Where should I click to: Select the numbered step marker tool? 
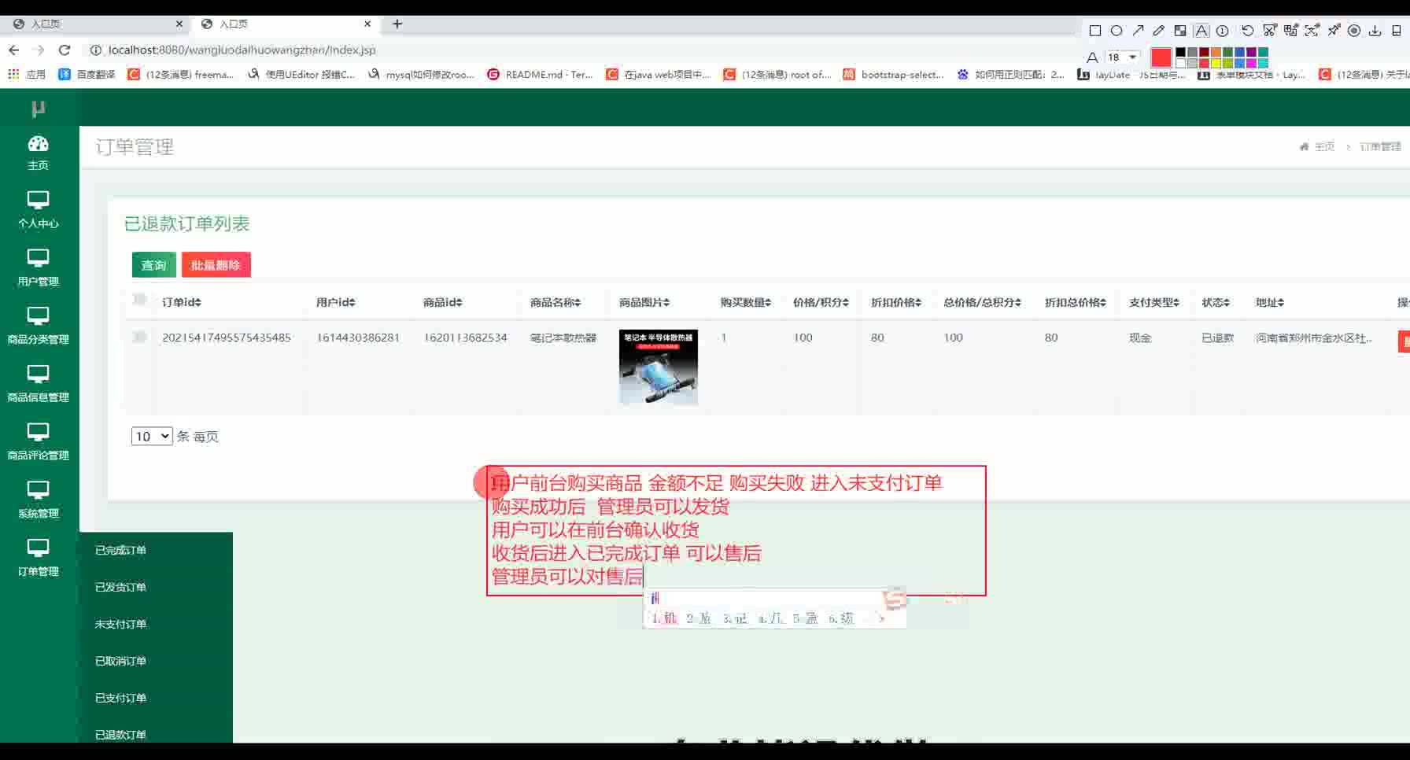point(1223,31)
